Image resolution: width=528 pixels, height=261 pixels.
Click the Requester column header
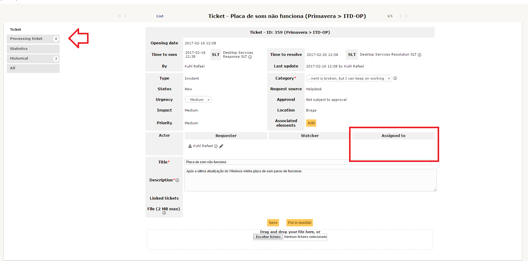pos(226,136)
